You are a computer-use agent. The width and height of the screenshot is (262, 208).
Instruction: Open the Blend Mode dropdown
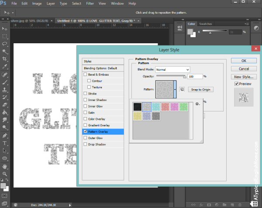(172, 69)
